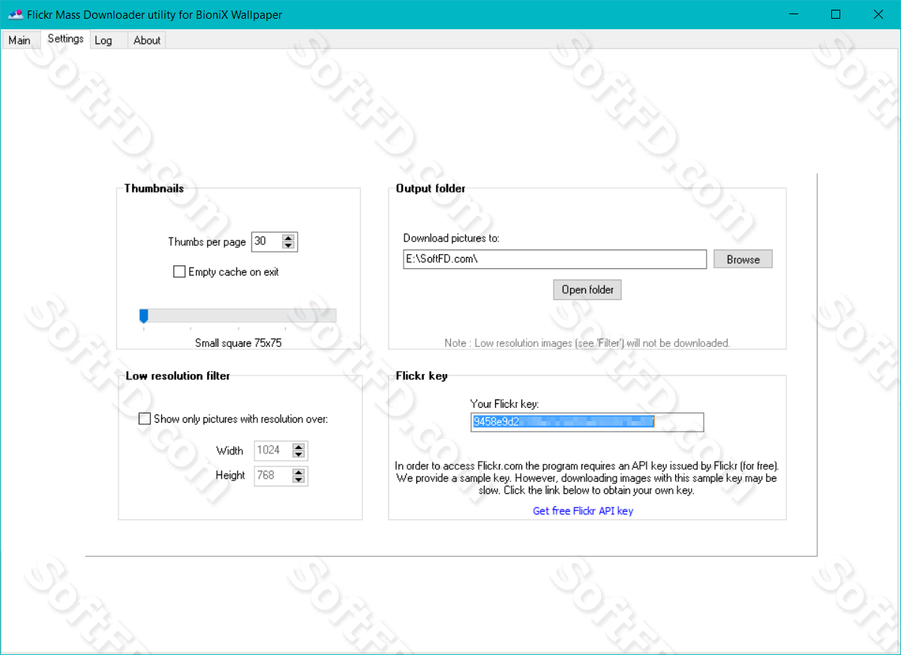Image resolution: width=901 pixels, height=655 pixels.
Task: Select the Settings tab
Action: point(65,39)
